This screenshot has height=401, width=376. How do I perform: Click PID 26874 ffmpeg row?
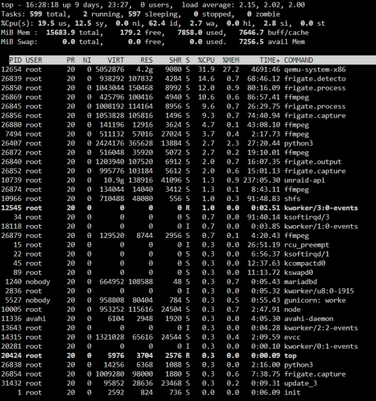point(188,189)
